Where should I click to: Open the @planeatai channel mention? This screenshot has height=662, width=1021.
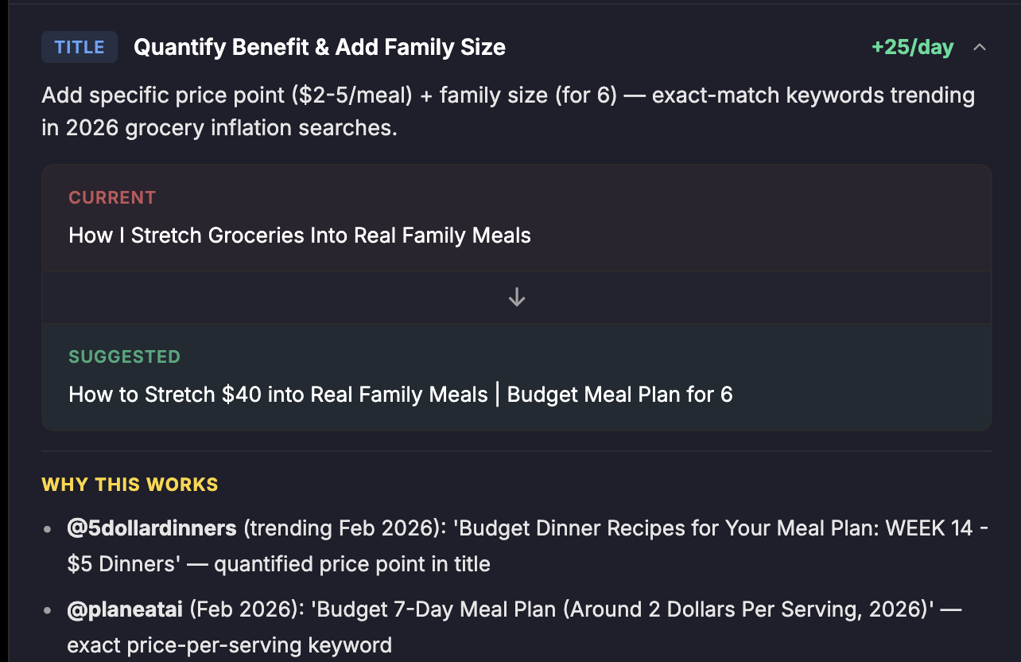pos(125,609)
